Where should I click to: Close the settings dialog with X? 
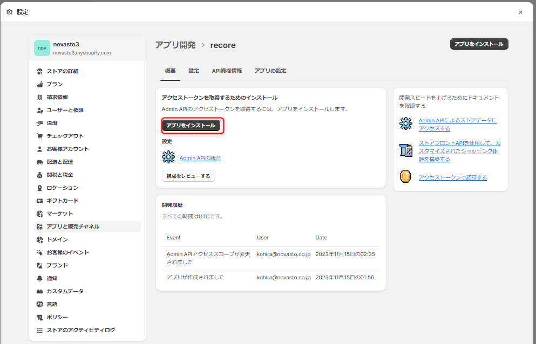pyautogui.click(x=521, y=12)
